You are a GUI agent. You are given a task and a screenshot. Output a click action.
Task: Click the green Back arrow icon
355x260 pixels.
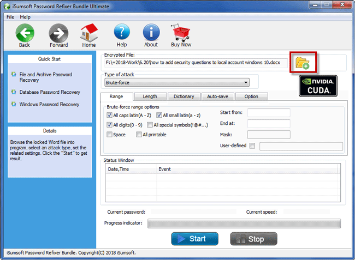click(25, 33)
